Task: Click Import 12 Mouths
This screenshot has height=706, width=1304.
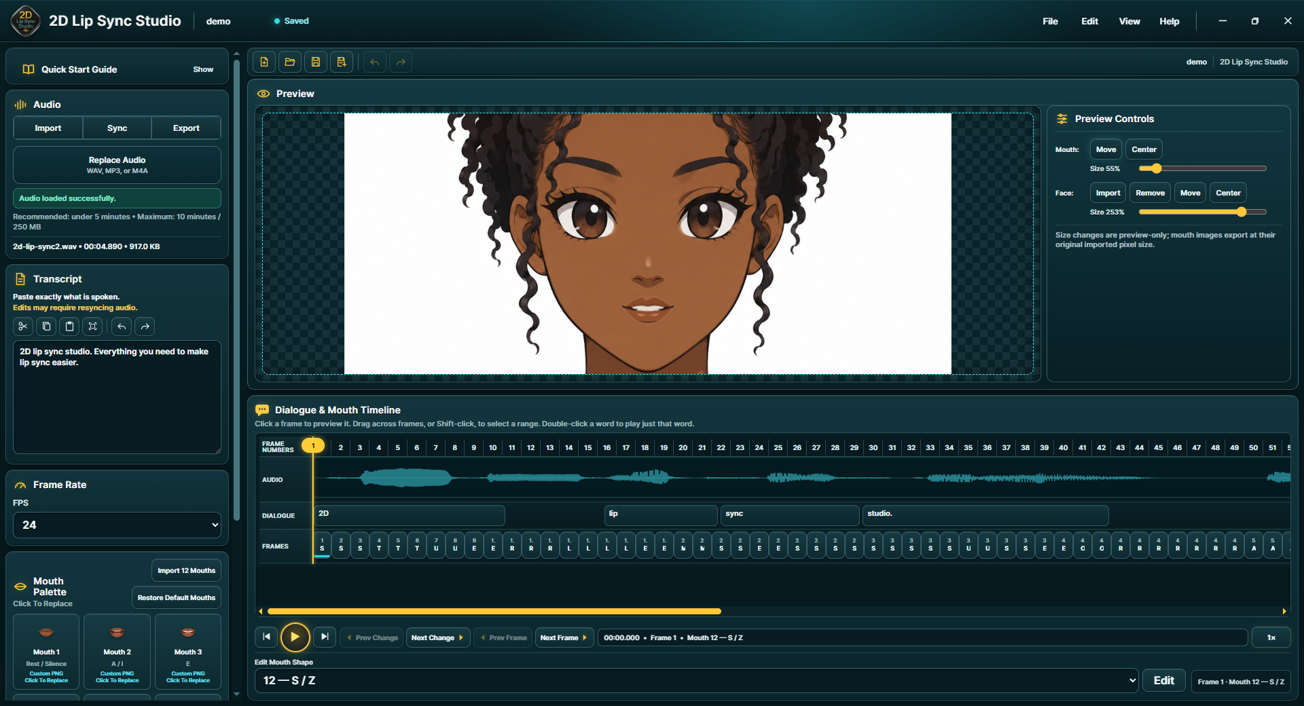Action: pos(186,570)
